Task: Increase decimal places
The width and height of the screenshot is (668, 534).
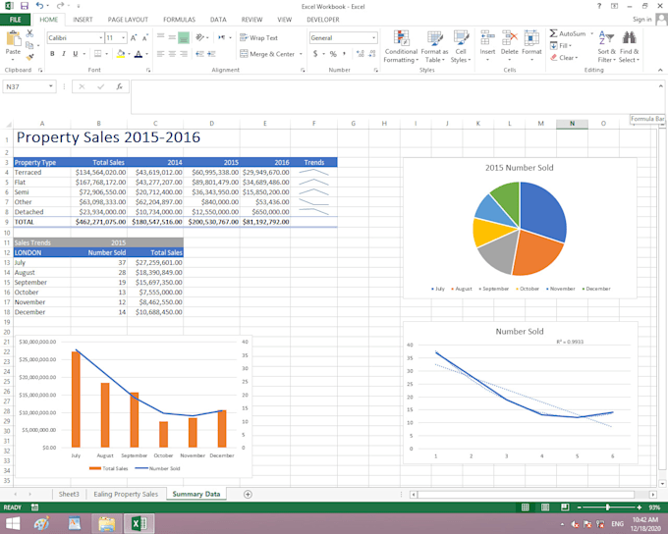Action: (x=360, y=54)
